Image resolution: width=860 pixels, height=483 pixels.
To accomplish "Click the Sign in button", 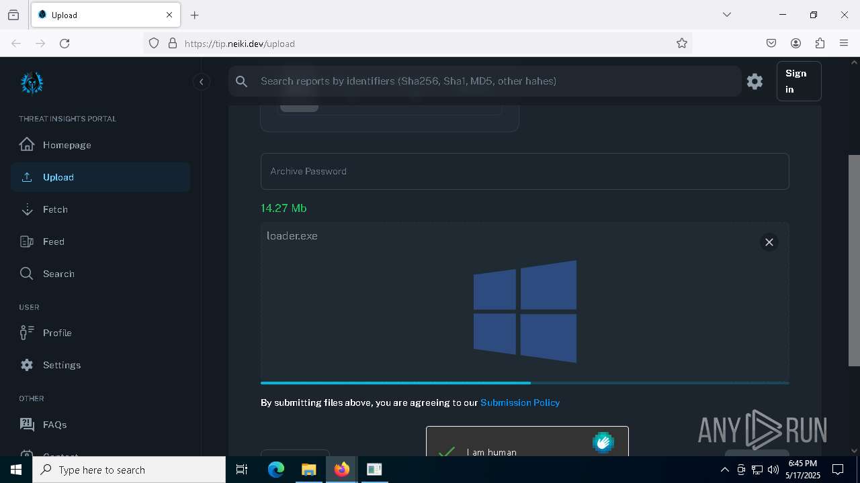I will [x=799, y=81].
